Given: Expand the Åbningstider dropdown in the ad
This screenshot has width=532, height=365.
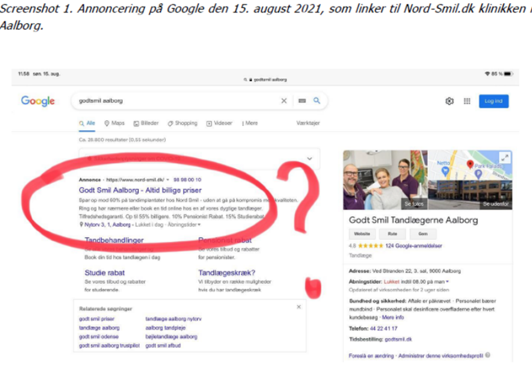Looking at the screenshot, I should pos(184,224).
